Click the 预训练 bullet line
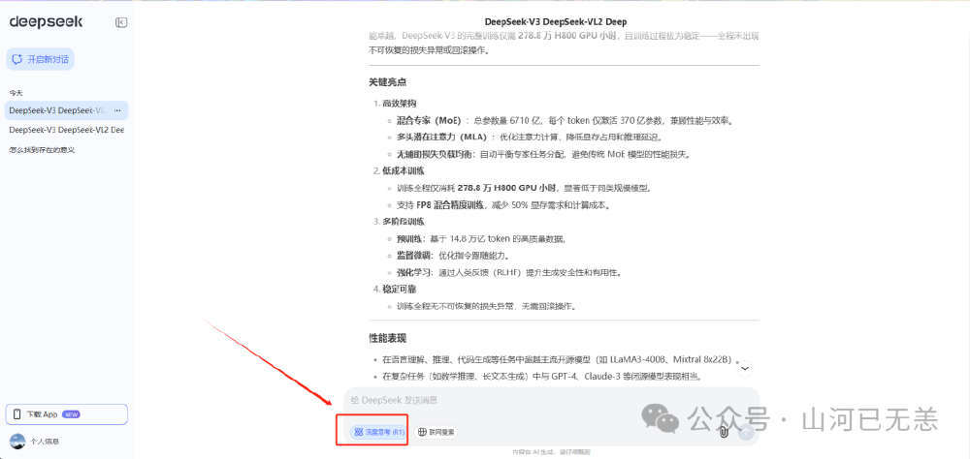Viewport: 970px width, 459px height. pos(481,238)
